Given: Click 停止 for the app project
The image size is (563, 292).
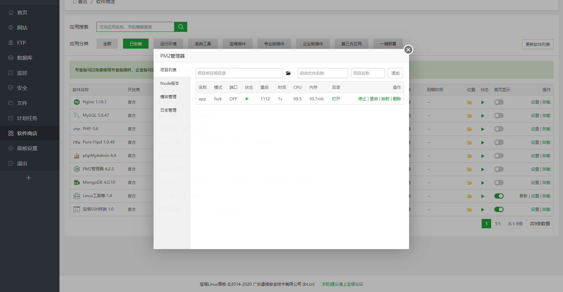Looking at the screenshot, I should tap(362, 99).
